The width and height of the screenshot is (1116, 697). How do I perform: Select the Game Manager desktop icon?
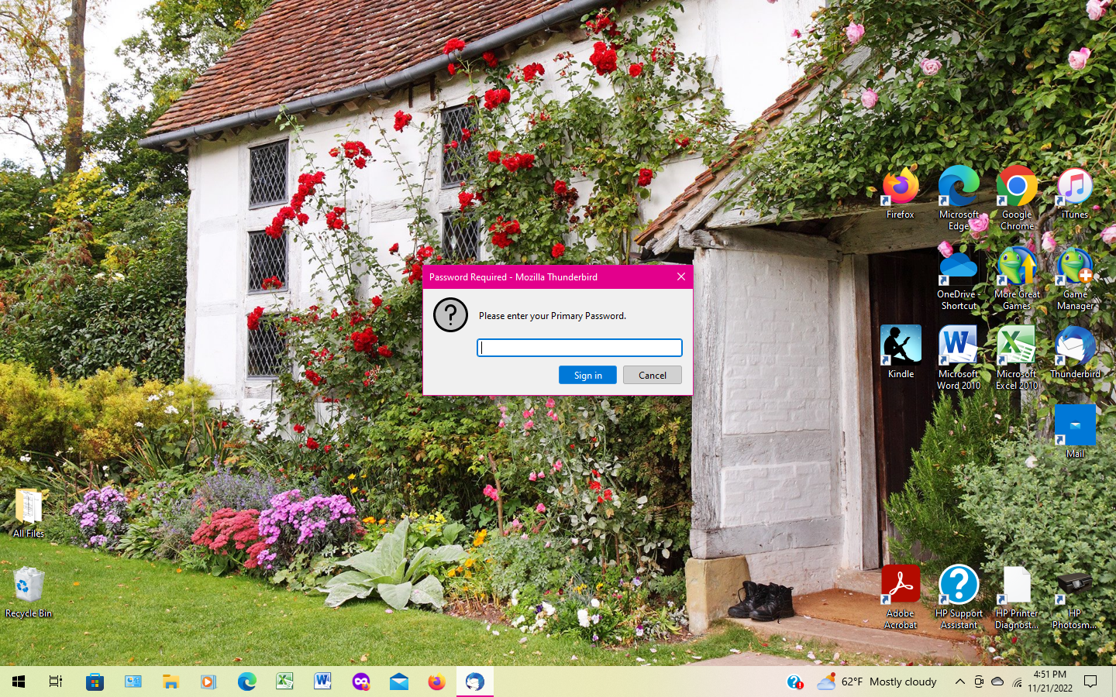(1075, 278)
